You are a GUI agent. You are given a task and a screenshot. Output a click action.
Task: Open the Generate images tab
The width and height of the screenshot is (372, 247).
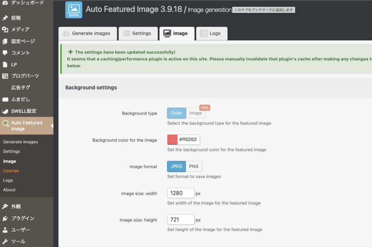click(x=88, y=33)
